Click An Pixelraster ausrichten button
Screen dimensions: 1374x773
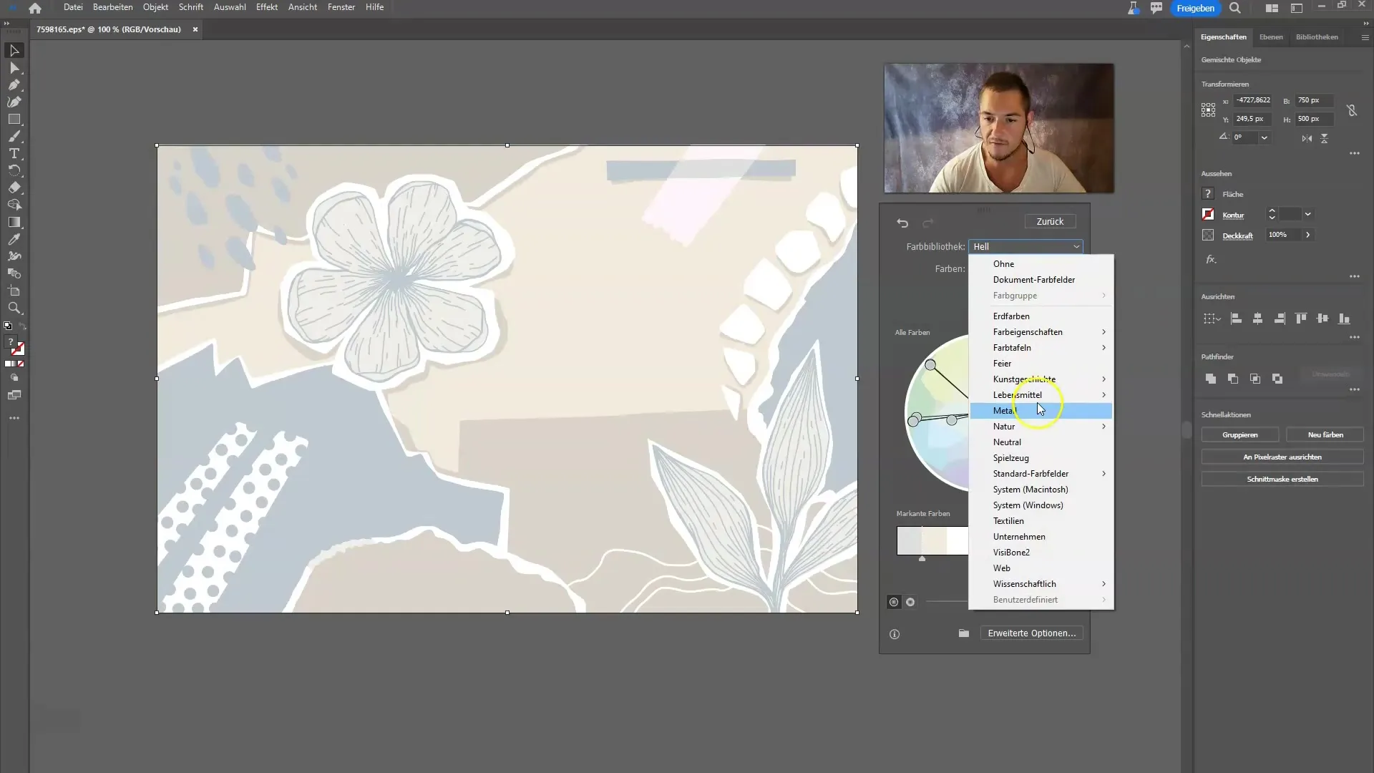[x=1282, y=457]
